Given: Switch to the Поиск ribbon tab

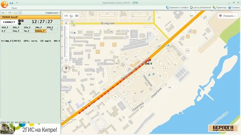Looking at the screenshot, I should click(x=14, y=8).
